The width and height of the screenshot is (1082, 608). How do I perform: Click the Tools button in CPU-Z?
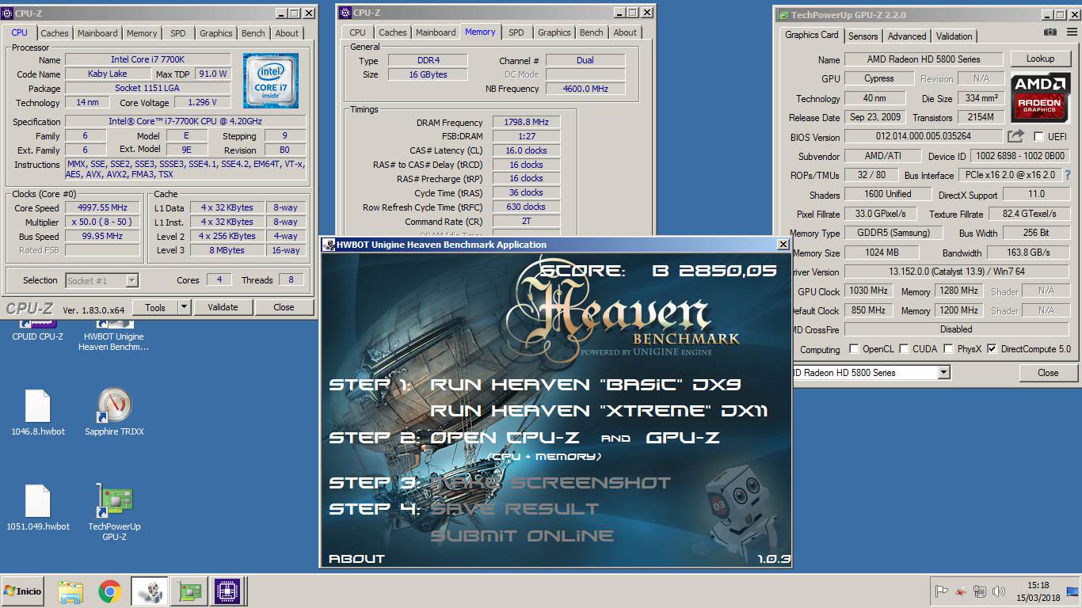[155, 307]
